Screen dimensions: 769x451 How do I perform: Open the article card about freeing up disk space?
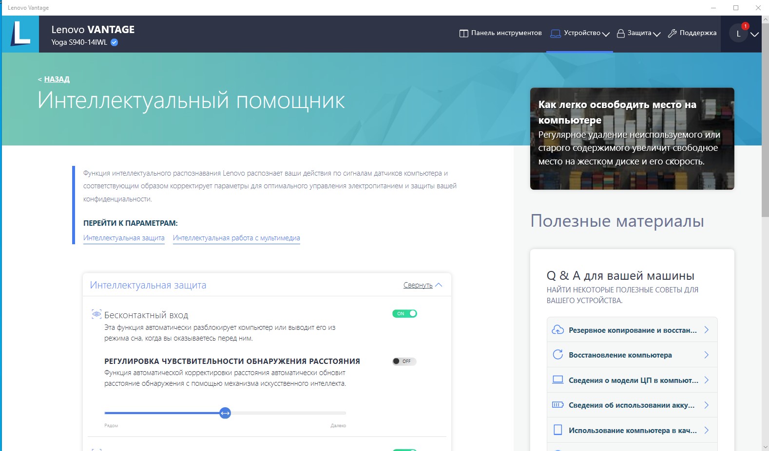tap(632, 139)
